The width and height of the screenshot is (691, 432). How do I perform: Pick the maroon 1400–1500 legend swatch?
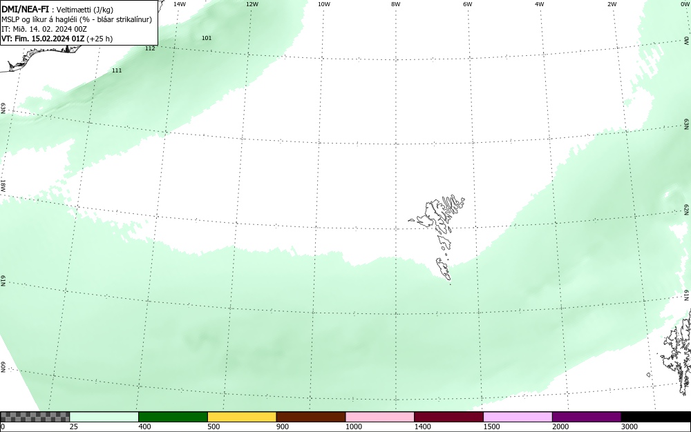pos(448,417)
